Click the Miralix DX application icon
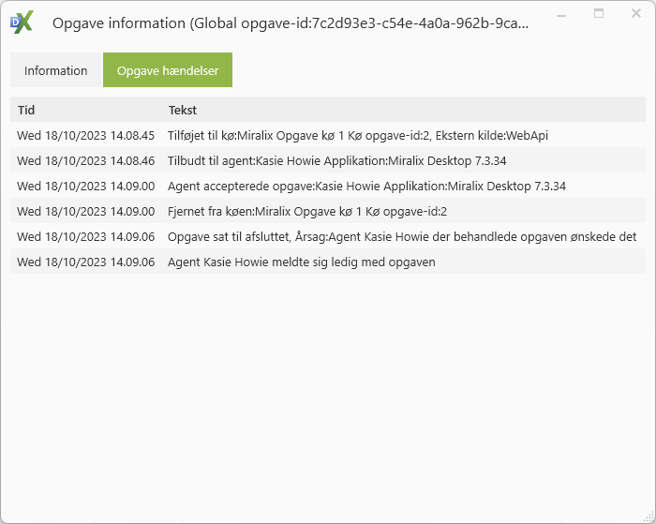The height and width of the screenshot is (524, 656). tap(22, 22)
